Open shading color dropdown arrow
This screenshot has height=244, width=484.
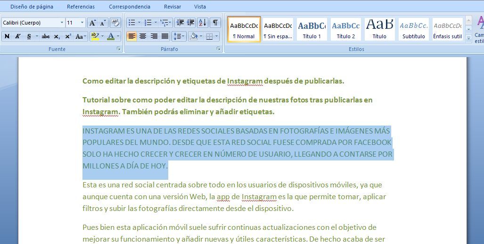tap(201, 36)
